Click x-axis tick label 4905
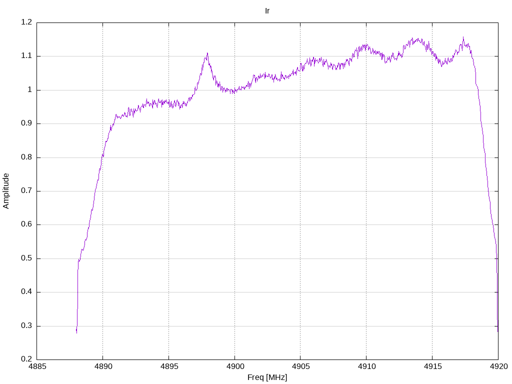This screenshot has width=512, height=384. [300, 366]
